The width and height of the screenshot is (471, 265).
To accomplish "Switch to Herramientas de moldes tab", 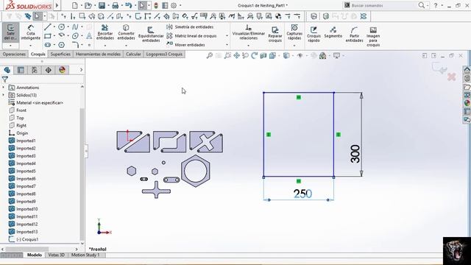I will [98, 54].
